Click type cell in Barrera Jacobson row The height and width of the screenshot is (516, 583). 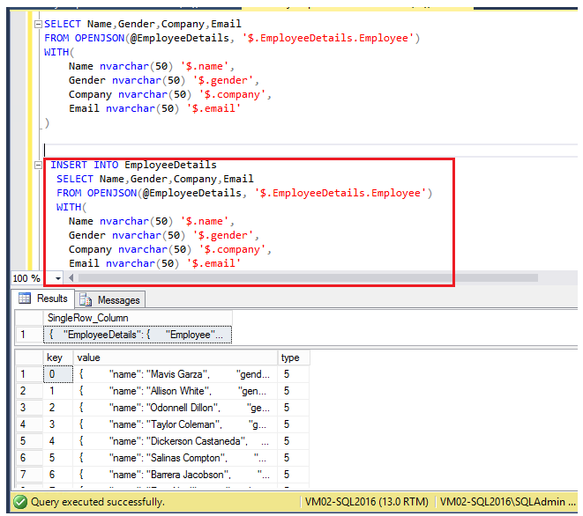coord(294,475)
